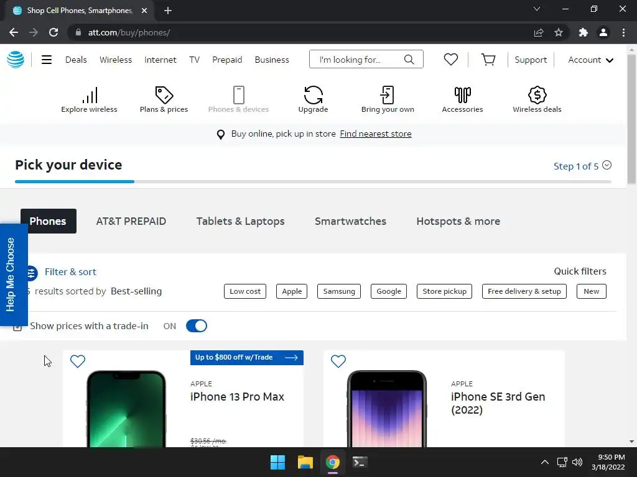Click the search magnifier icon
Screen dimensions: 637x477
(x=409, y=60)
